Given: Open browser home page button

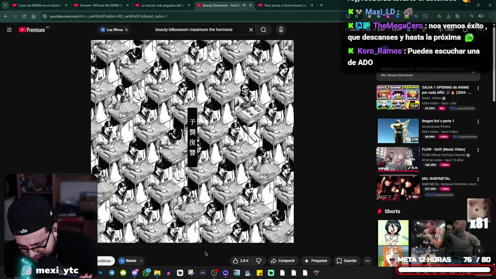Looking at the screenshot, I should pos(34,16).
